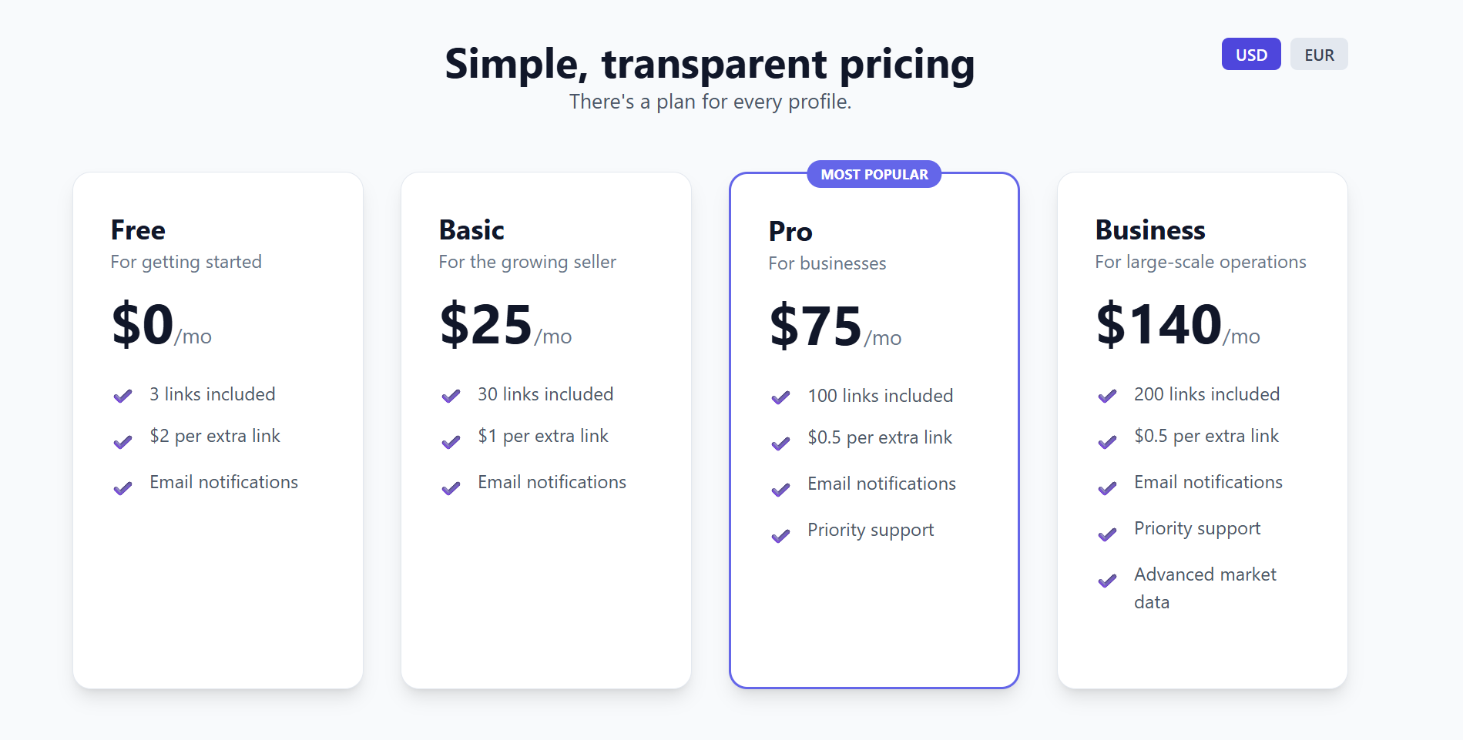Image resolution: width=1463 pixels, height=740 pixels.
Task: Select the USD currency option
Action: tap(1250, 54)
